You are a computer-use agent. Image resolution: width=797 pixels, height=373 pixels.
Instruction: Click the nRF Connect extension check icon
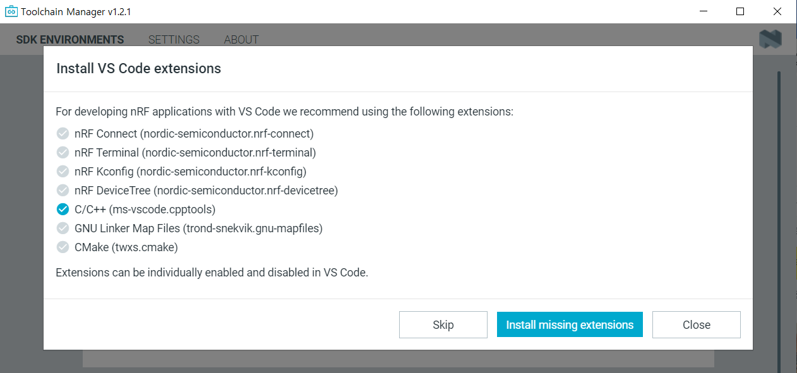coord(63,134)
